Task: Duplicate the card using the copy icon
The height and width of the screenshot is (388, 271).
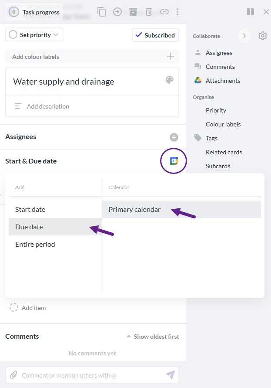Action: point(102,12)
